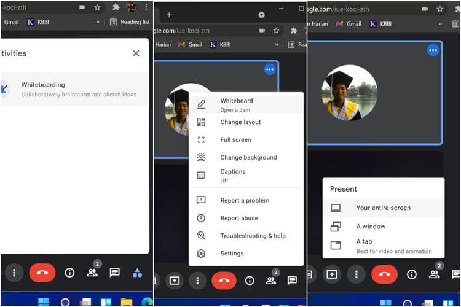Open the KBBI bookmark in Activities screenshot
461x307 pixels.
(38, 22)
